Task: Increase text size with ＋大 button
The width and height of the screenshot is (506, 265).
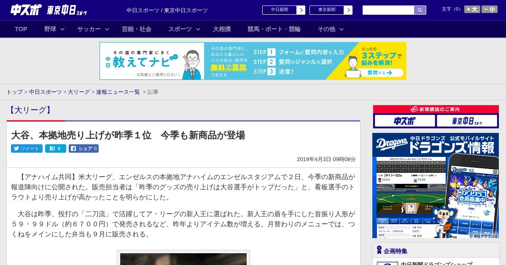Action: (472, 9)
